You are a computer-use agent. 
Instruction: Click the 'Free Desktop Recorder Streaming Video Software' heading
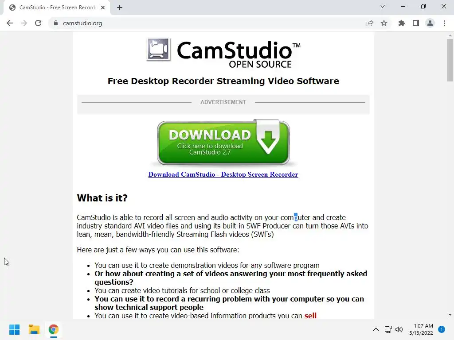click(223, 81)
